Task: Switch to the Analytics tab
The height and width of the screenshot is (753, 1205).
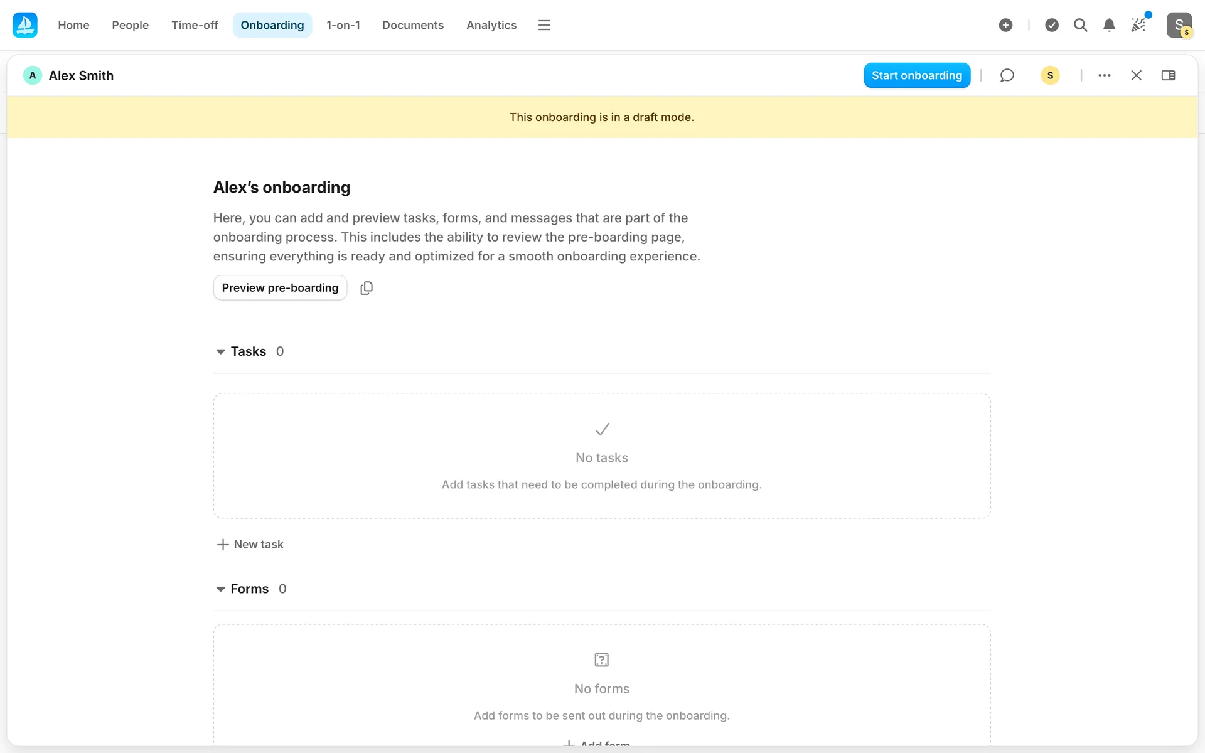Action: point(491,25)
